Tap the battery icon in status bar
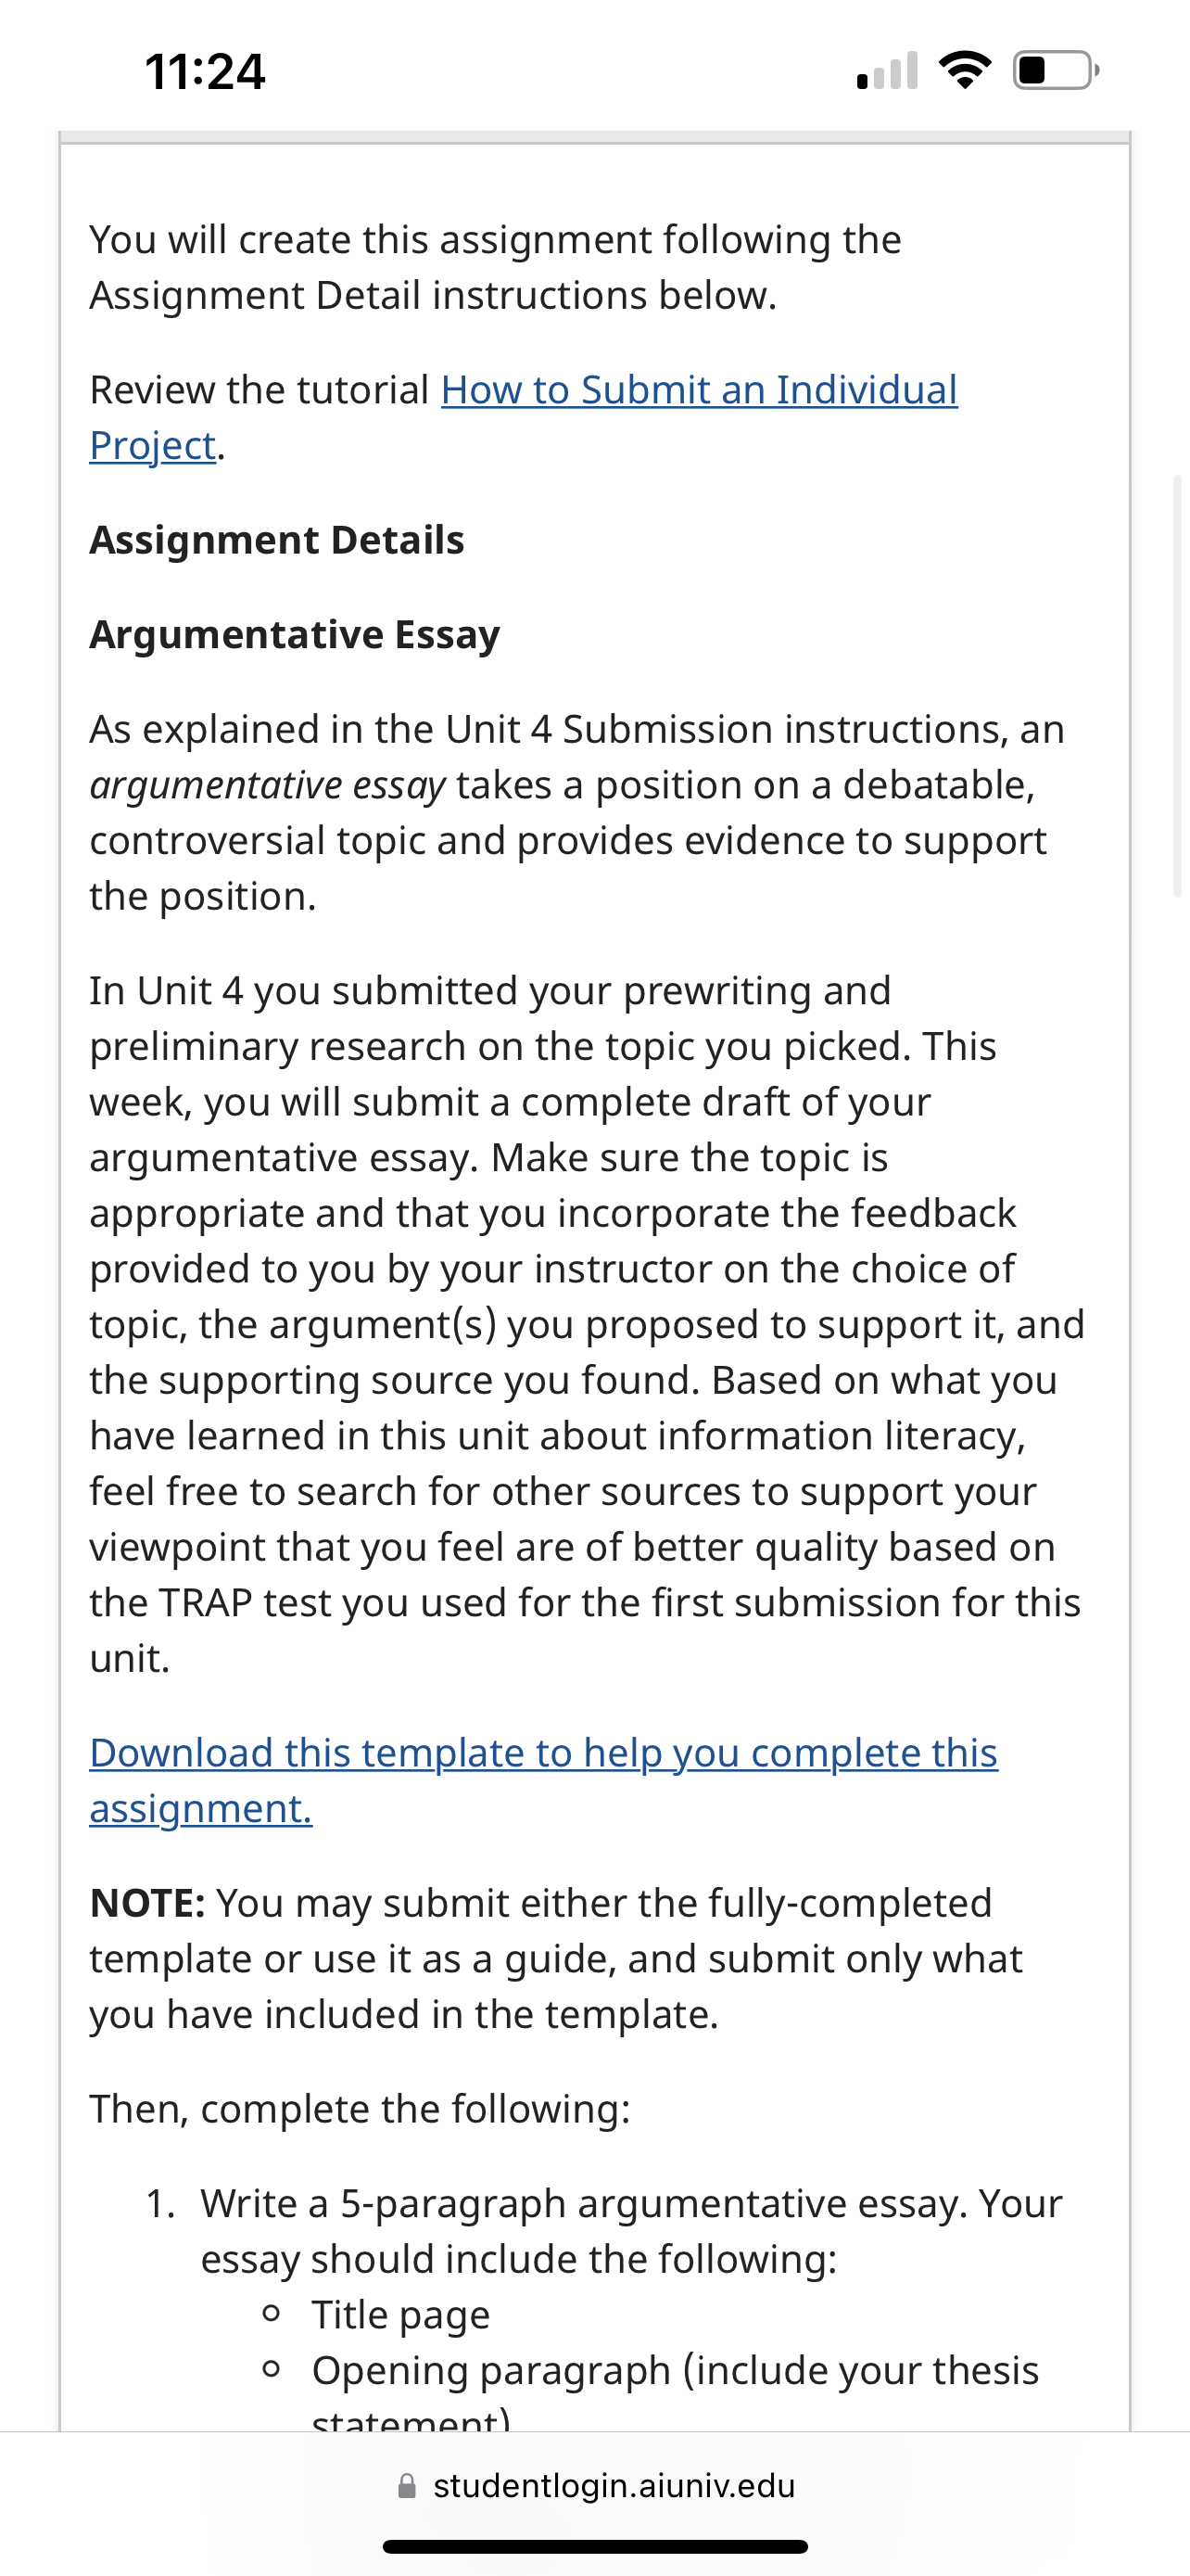Screen dimensions: 1190x2576 (x=1057, y=70)
